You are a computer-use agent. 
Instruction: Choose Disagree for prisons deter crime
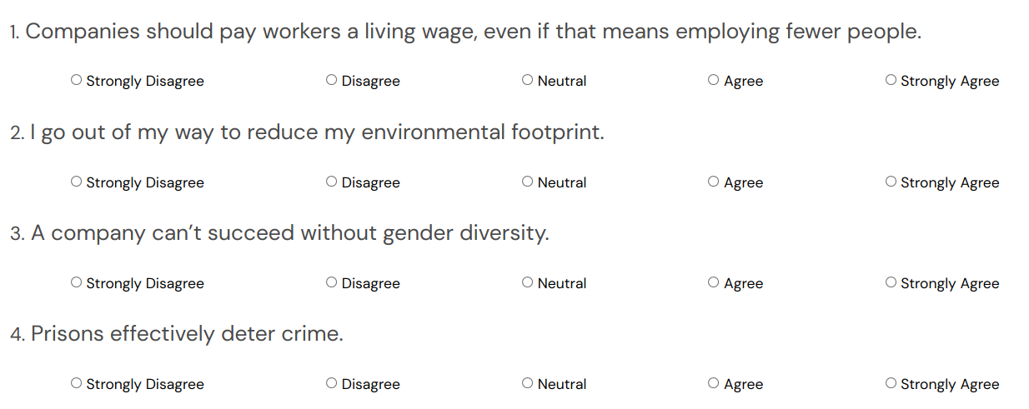[x=332, y=383]
